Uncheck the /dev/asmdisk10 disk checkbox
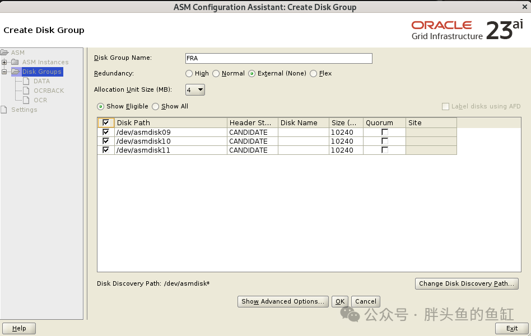531x336 pixels. pos(106,141)
